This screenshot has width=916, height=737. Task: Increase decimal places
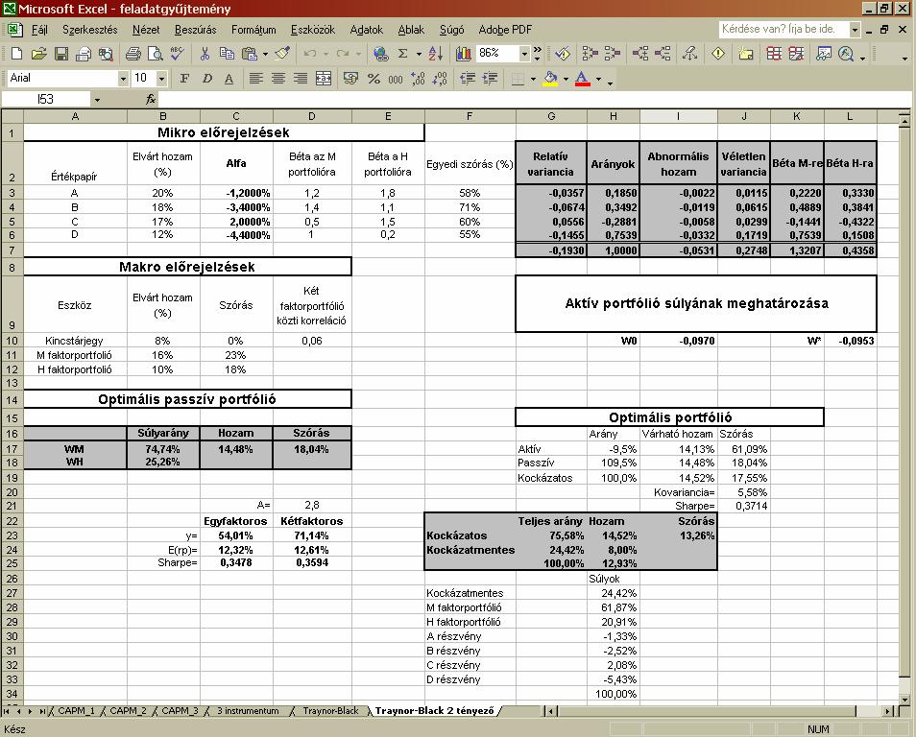tap(418, 79)
